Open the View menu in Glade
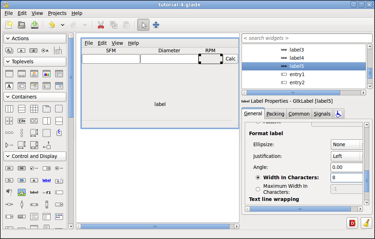The width and height of the screenshot is (375, 239). coord(37,13)
